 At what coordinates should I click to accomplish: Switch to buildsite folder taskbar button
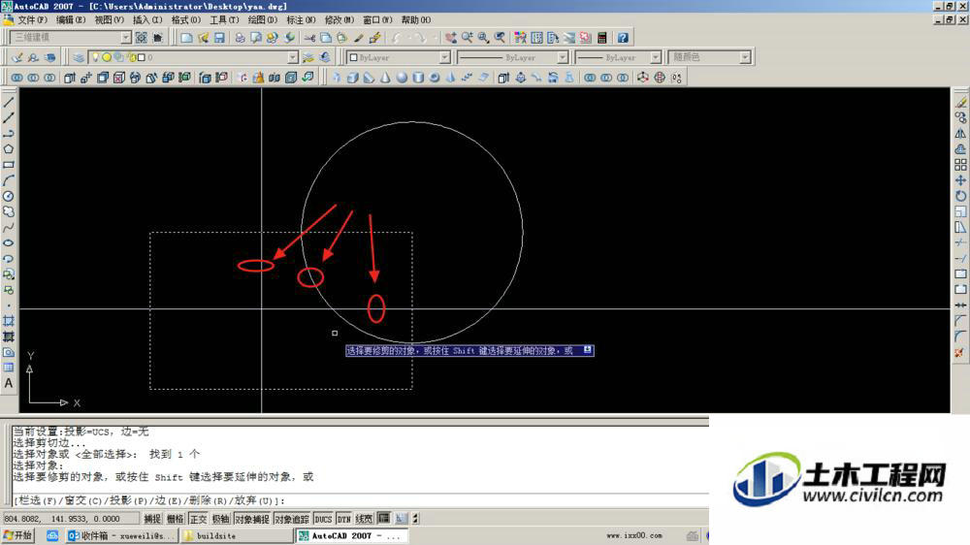(x=237, y=535)
